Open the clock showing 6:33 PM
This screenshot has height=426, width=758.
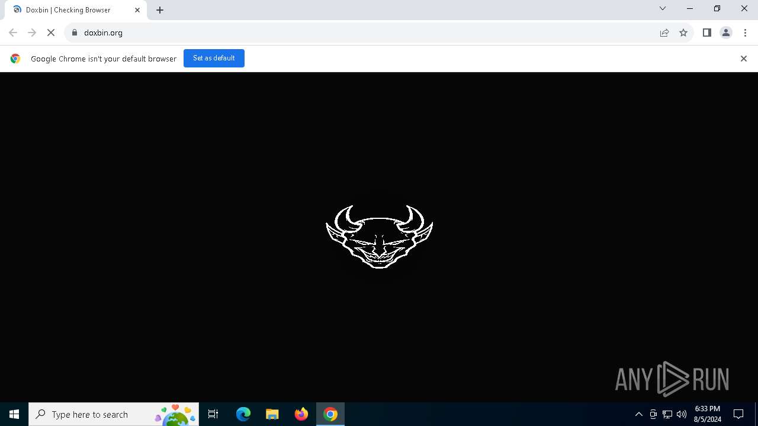(x=708, y=414)
